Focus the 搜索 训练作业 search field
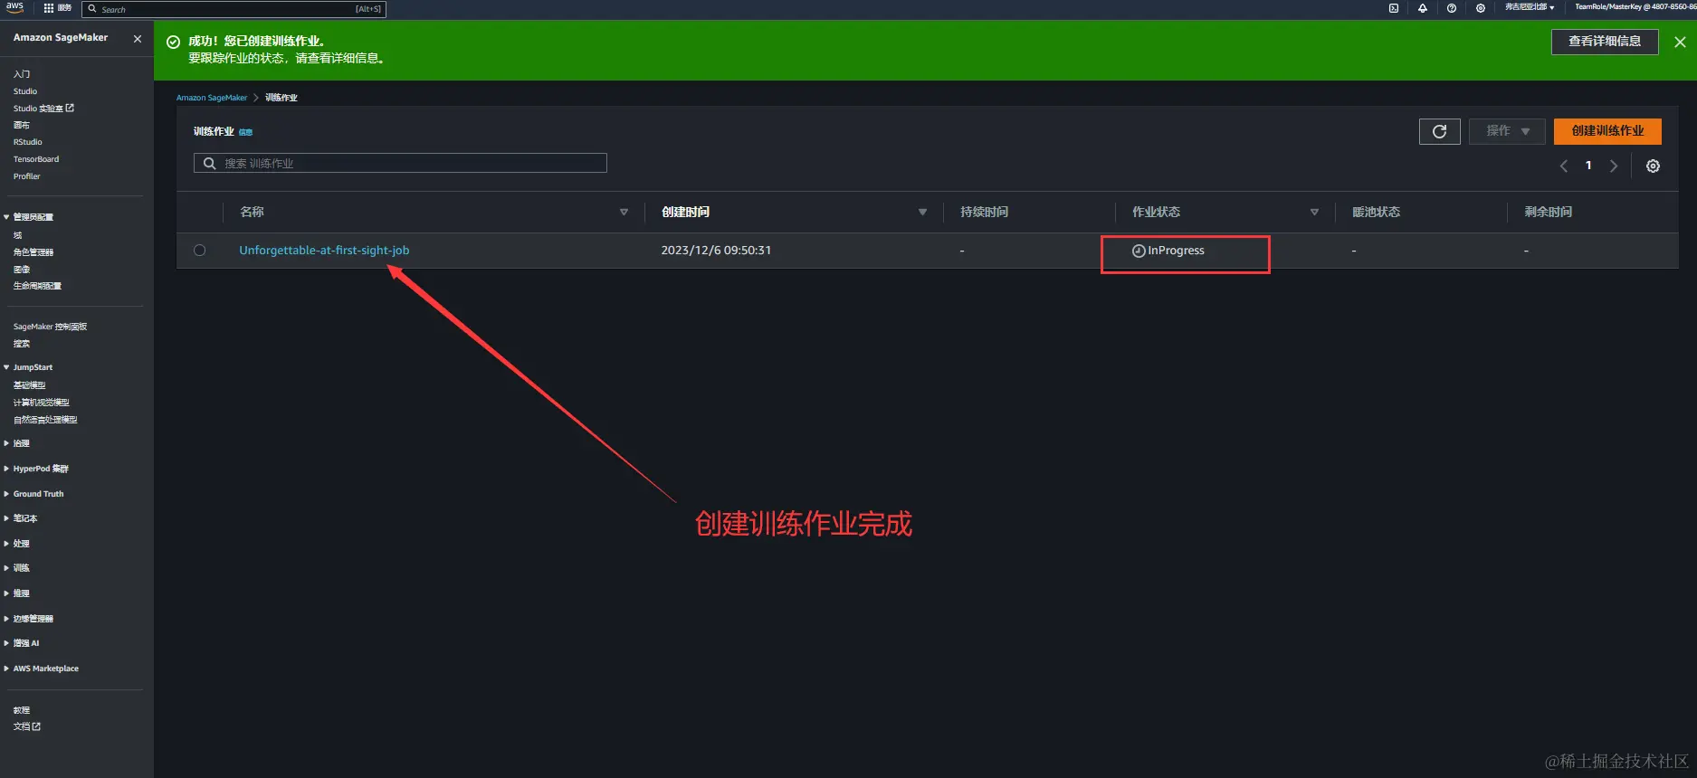This screenshot has height=778, width=1697. (400, 163)
